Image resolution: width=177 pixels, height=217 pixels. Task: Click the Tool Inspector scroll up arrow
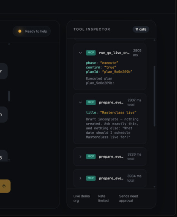point(154,40)
